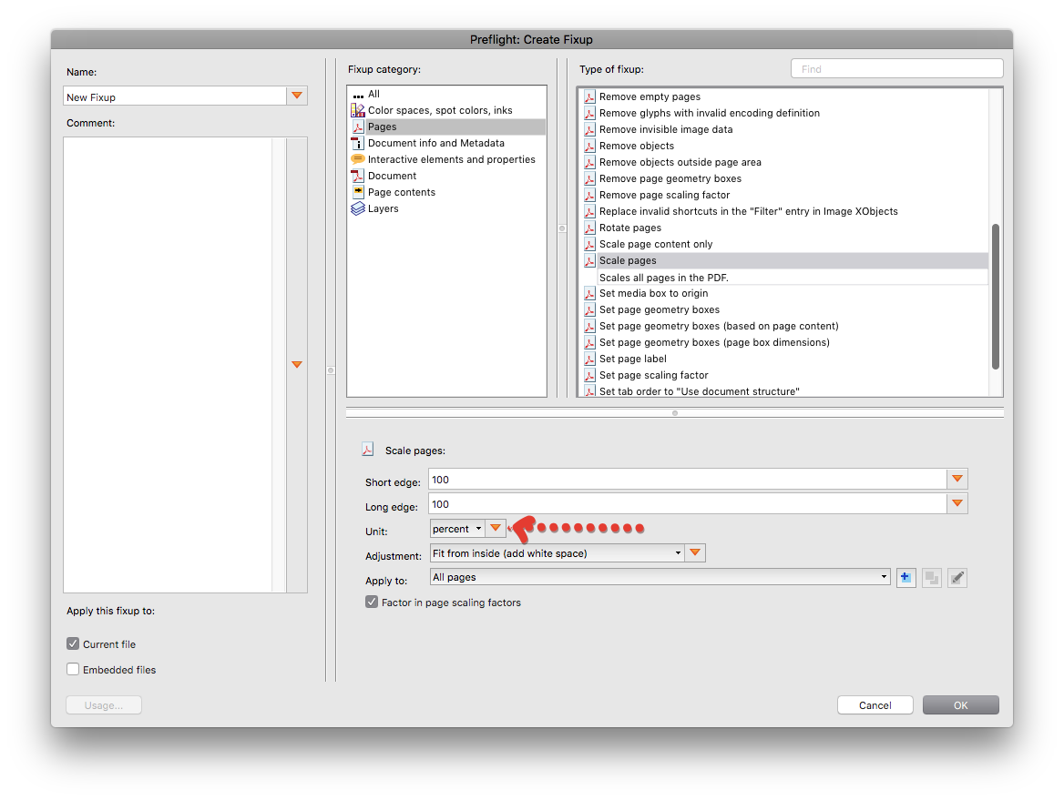Screen dimensions: 1064x800
Task: Open the Comment box orange variable arrow
Action: (297, 365)
